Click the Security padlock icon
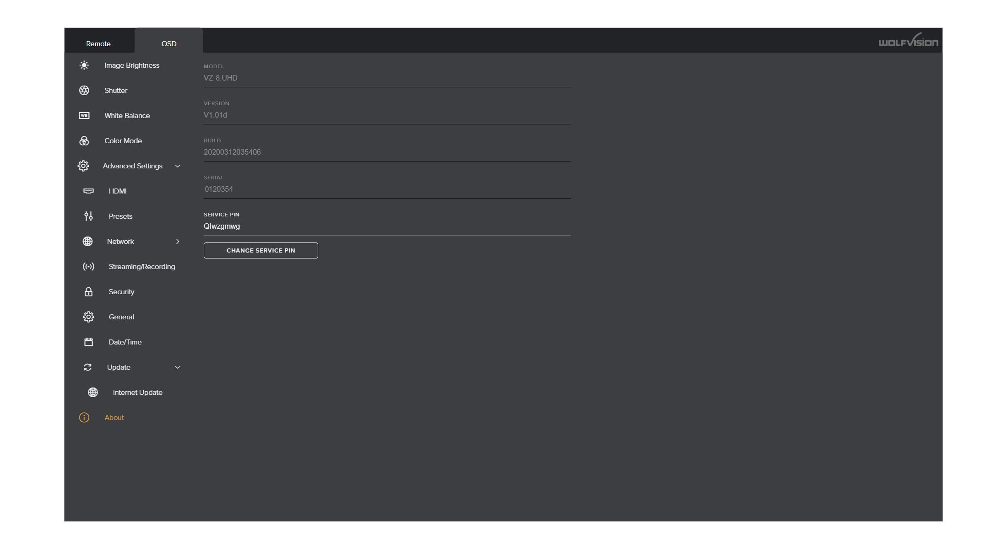The width and height of the screenshot is (1007, 549). (88, 292)
